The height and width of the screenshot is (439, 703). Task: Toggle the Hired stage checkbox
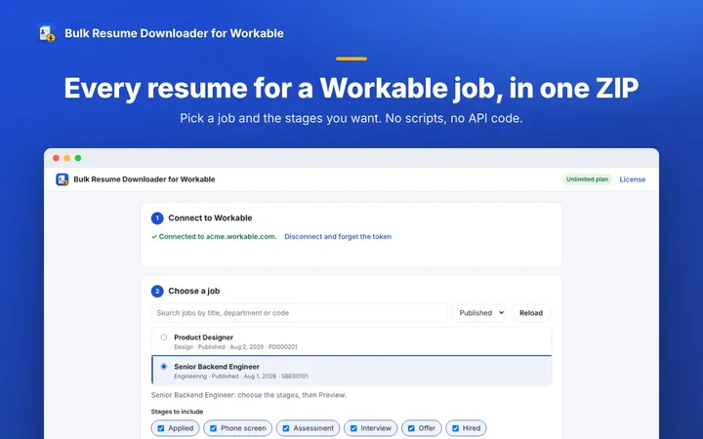[456, 428]
